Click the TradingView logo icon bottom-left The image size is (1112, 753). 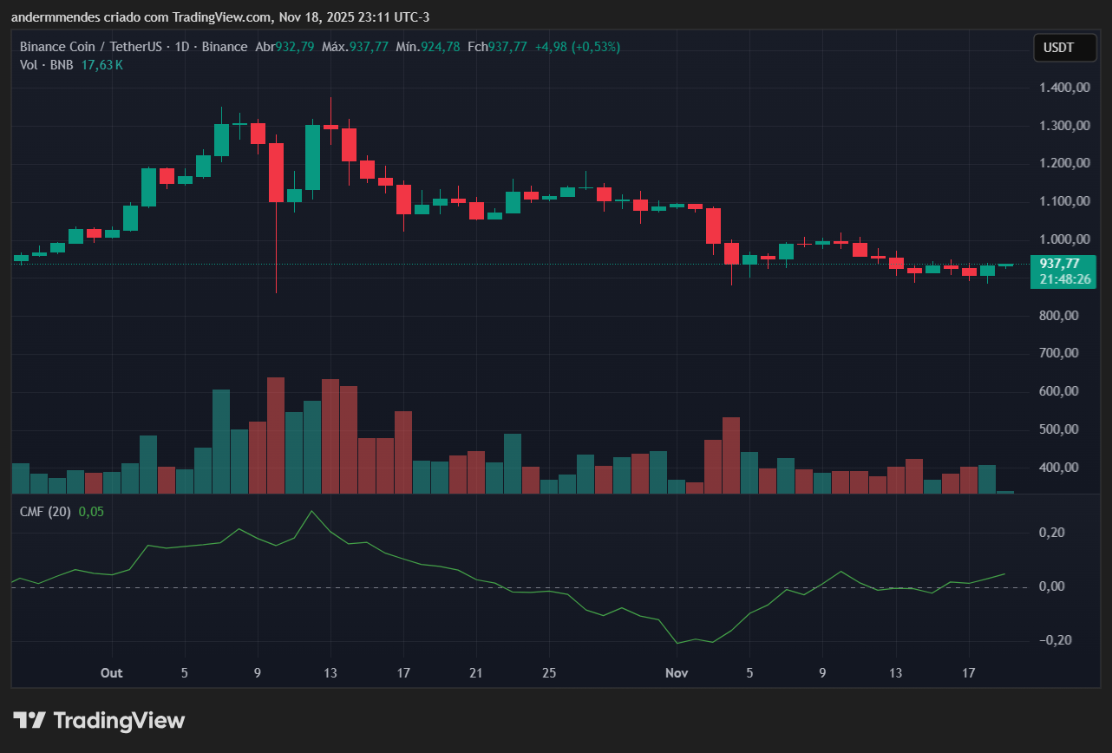(x=31, y=720)
